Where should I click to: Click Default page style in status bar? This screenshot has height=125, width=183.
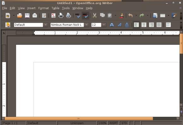pyautogui.click(x=42, y=123)
